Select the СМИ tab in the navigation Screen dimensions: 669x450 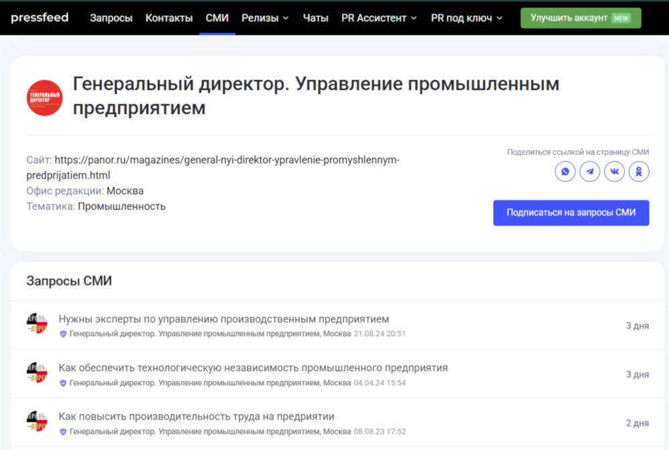click(x=217, y=18)
